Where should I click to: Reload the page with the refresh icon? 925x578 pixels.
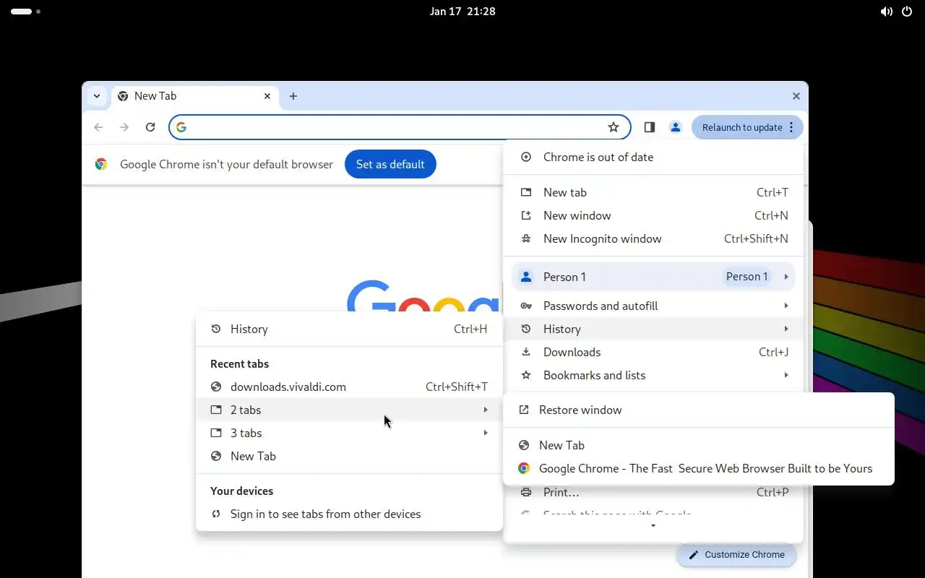150,127
